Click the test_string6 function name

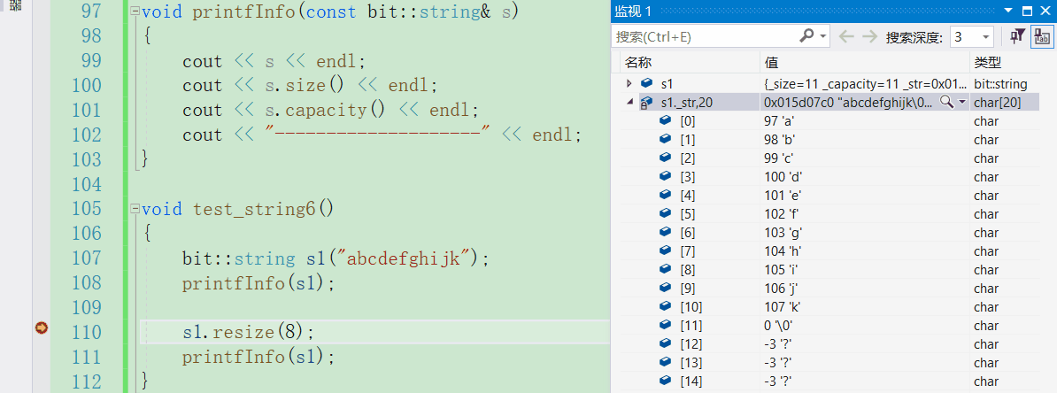pos(254,208)
